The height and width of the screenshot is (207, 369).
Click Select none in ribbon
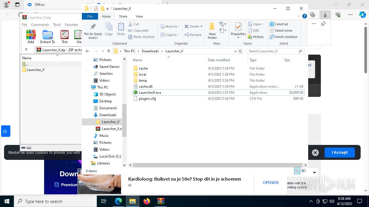click(281, 30)
